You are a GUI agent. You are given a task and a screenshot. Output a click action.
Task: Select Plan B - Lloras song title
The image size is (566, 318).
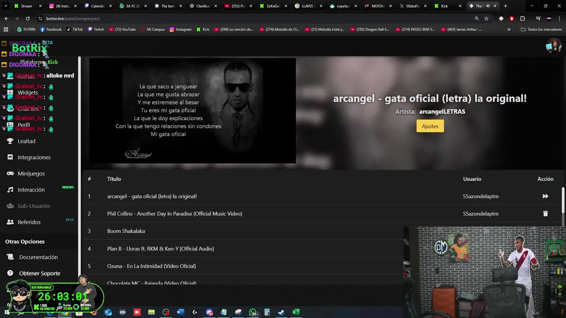tap(160, 249)
